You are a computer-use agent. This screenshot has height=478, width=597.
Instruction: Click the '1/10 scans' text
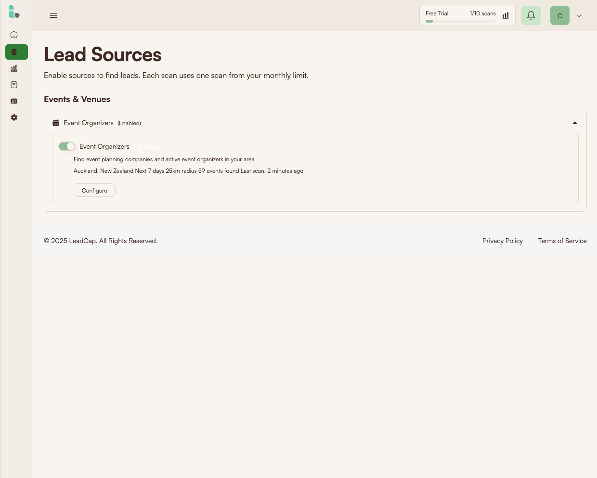click(x=483, y=13)
